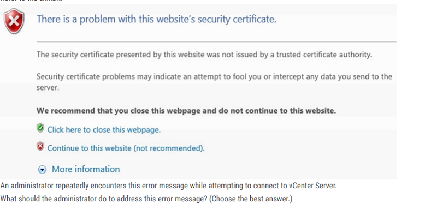This screenshot has width=437, height=209.
Task: Click the bold 'We recommend' warning text
Action: [x=186, y=111]
